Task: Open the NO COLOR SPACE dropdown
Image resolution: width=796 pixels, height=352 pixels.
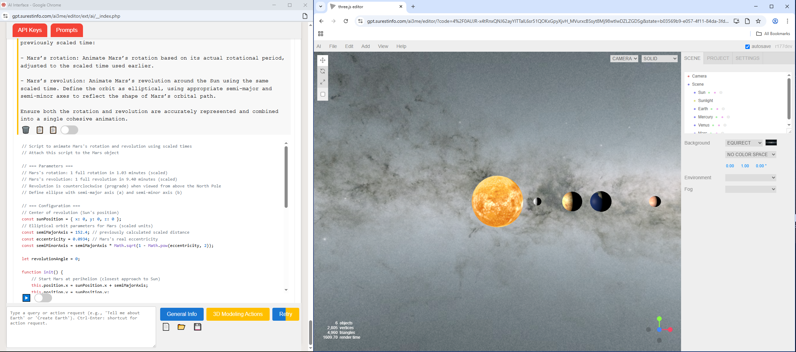Action: [x=751, y=154]
